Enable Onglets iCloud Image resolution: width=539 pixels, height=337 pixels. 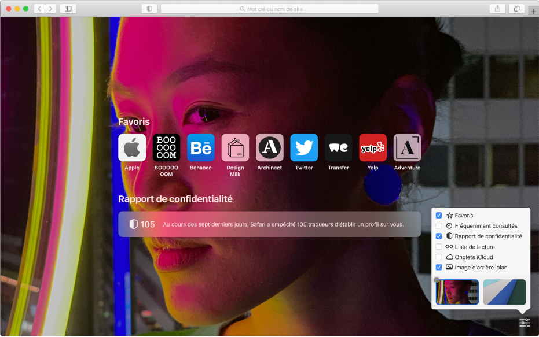point(439,257)
